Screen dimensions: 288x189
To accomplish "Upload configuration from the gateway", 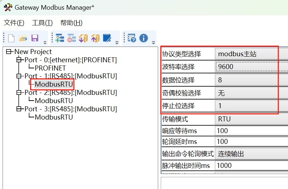I will pyautogui.click(x=95, y=38).
